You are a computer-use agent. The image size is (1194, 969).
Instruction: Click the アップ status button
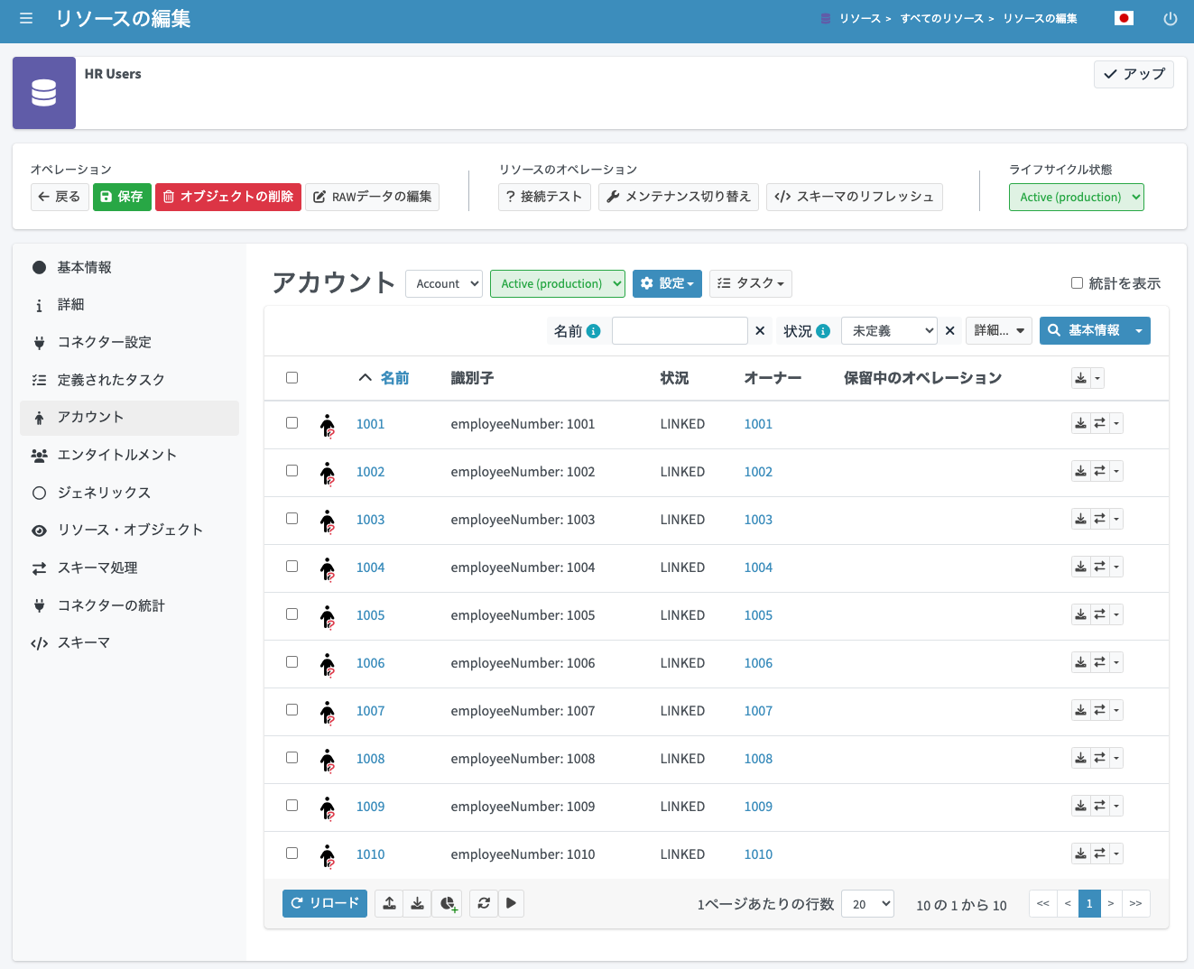(x=1134, y=74)
